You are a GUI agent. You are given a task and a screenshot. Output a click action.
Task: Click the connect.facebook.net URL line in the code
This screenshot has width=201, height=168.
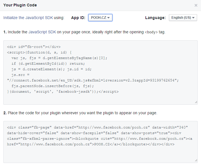click(x=93, y=80)
